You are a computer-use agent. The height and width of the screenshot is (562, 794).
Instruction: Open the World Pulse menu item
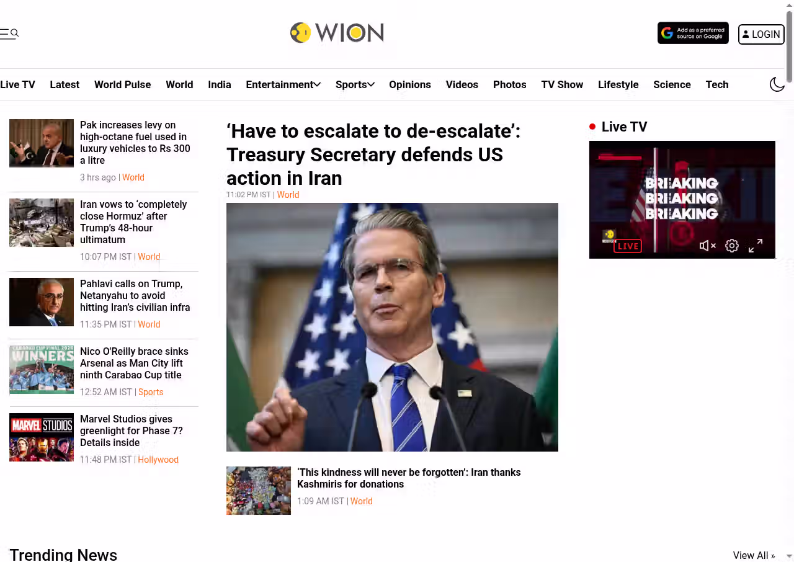(122, 84)
